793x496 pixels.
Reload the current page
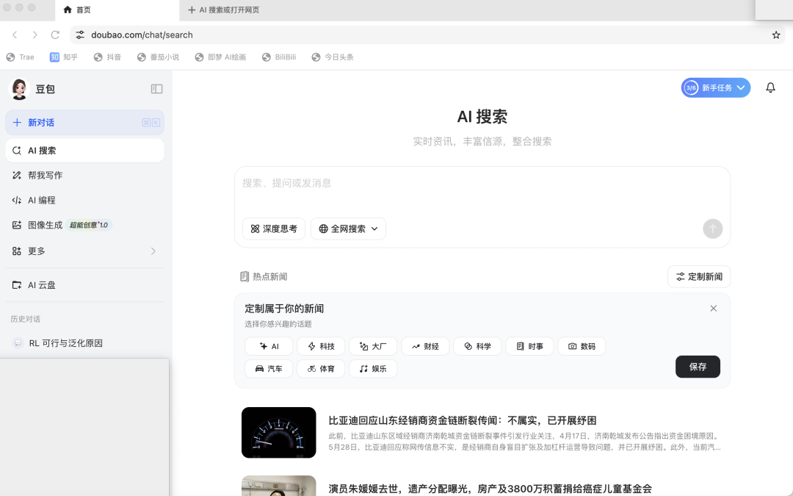point(55,35)
